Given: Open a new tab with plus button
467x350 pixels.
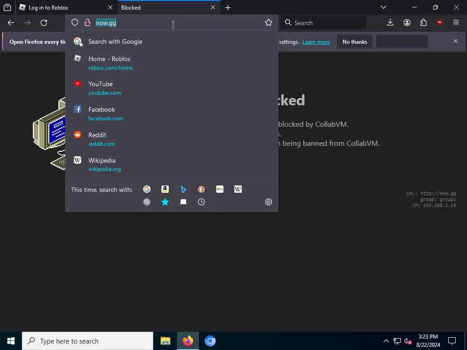Looking at the screenshot, I should click(228, 8).
